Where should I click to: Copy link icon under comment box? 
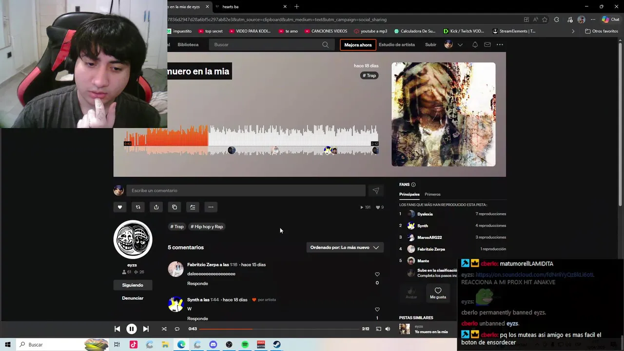175,207
